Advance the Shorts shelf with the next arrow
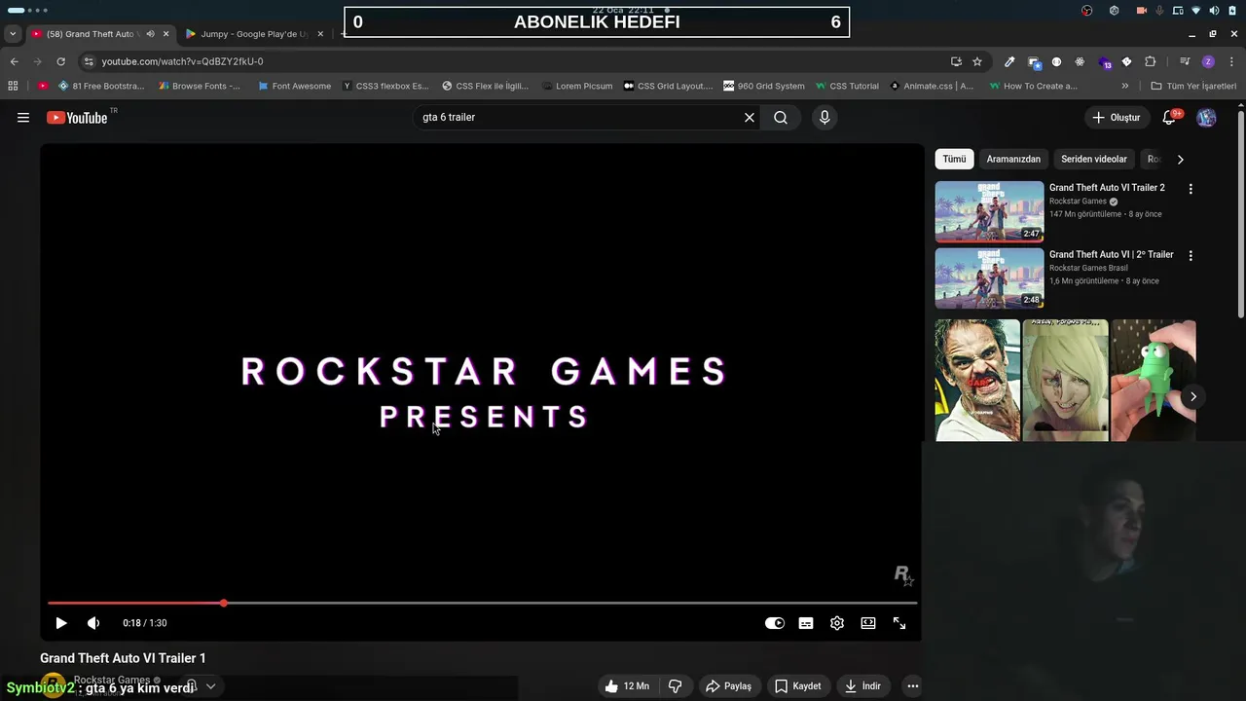This screenshot has height=701, width=1246. [x=1192, y=396]
